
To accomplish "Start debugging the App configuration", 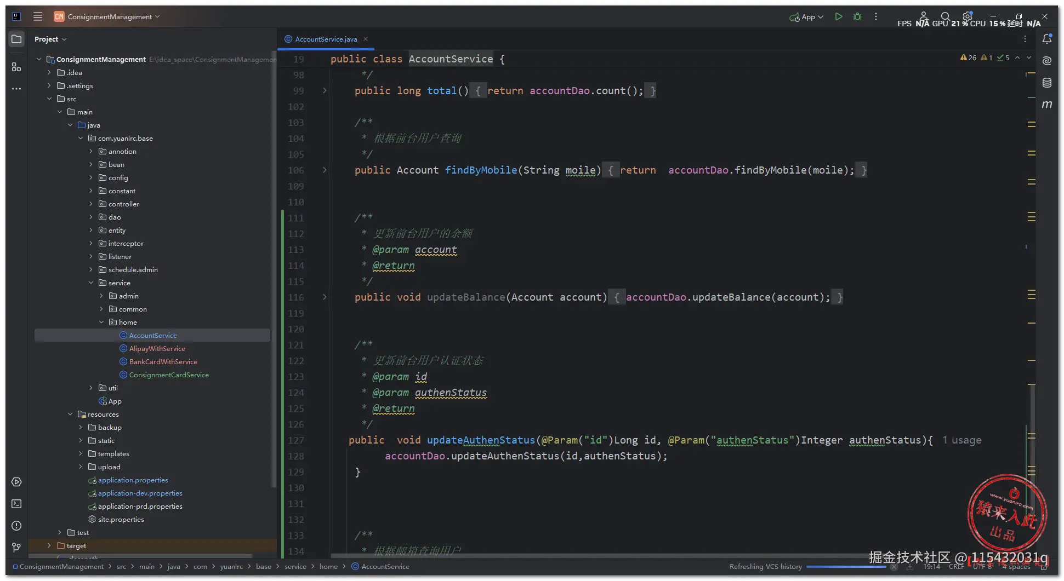I will (x=857, y=16).
